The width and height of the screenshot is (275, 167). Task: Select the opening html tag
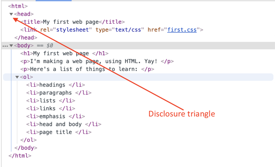tap(18, 6)
